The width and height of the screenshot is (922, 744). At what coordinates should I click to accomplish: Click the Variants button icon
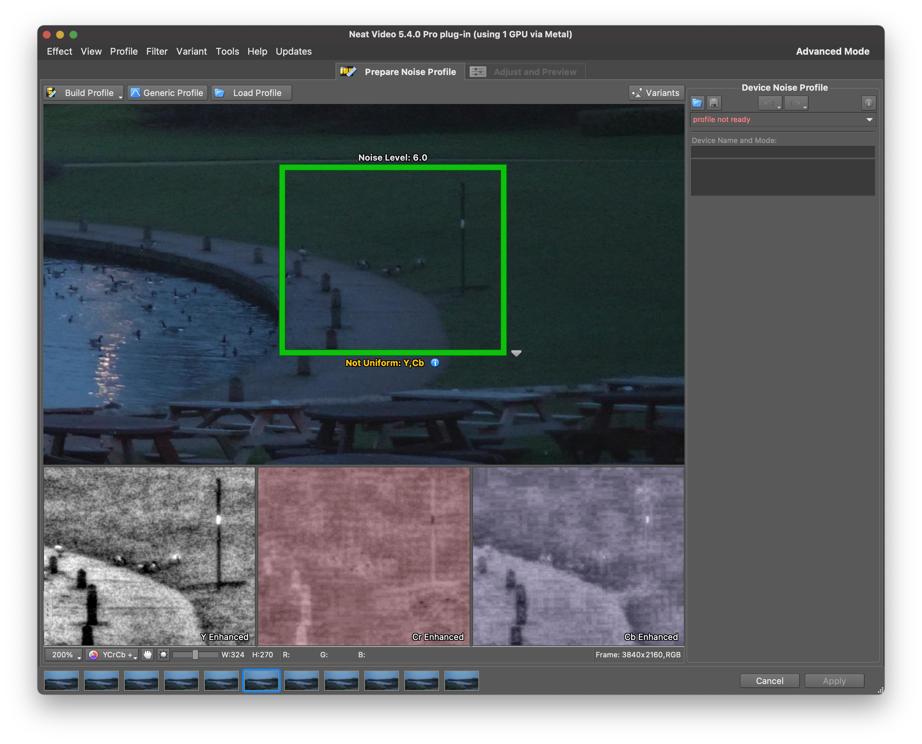(x=637, y=93)
